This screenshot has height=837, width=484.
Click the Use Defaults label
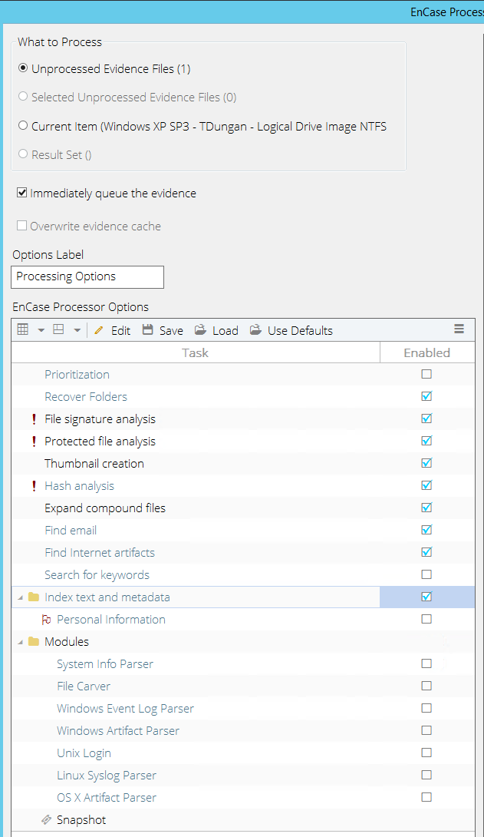pos(300,331)
